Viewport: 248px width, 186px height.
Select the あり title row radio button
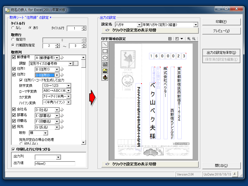coord(30,28)
